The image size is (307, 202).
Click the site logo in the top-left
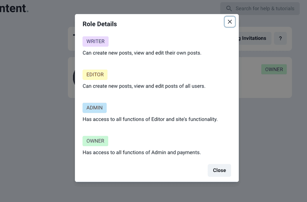coord(14,8)
